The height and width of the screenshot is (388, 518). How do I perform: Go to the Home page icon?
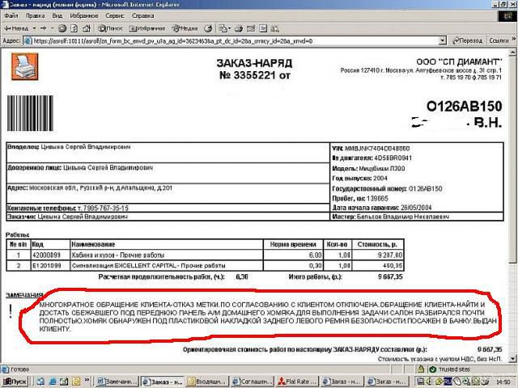coord(87,29)
